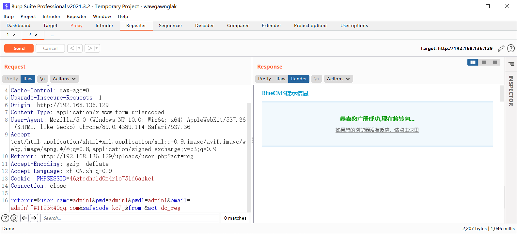This screenshot has height=234, width=517.
Task: Close Repeater tab 1
Action: pos(14,35)
